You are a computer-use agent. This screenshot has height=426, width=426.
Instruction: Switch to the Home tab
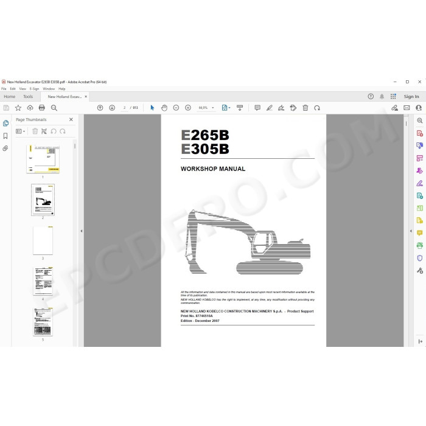[x=10, y=96]
